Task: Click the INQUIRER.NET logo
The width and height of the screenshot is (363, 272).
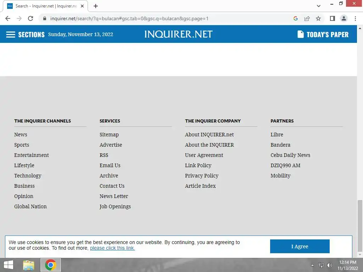Action: pyautogui.click(x=179, y=34)
